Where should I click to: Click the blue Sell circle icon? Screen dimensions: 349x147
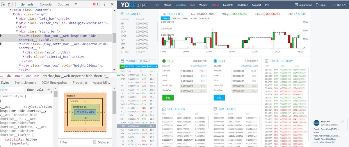tap(215, 61)
